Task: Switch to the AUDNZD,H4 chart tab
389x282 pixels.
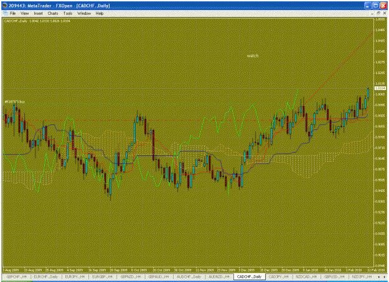Action: [219, 276]
